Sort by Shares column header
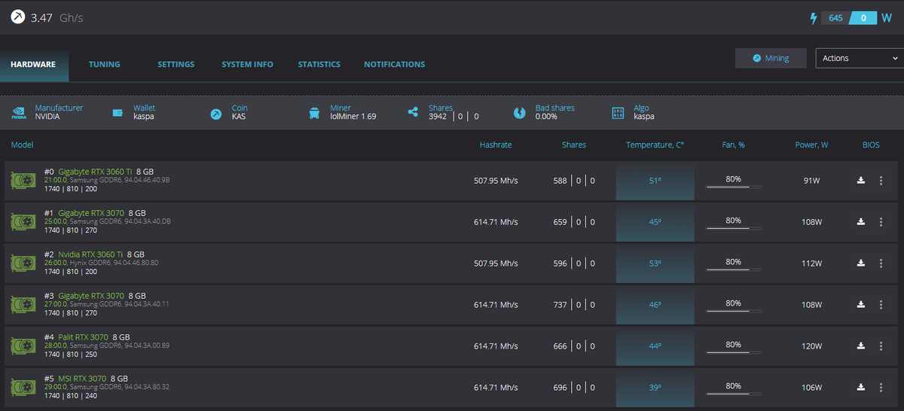Viewport: 904px width, 411px height. pos(573,145)
